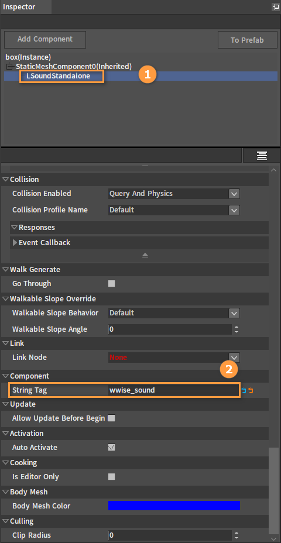
Task: Toggle Allow Update Before Begin checkbox
Action: click(x=112, y=418)
